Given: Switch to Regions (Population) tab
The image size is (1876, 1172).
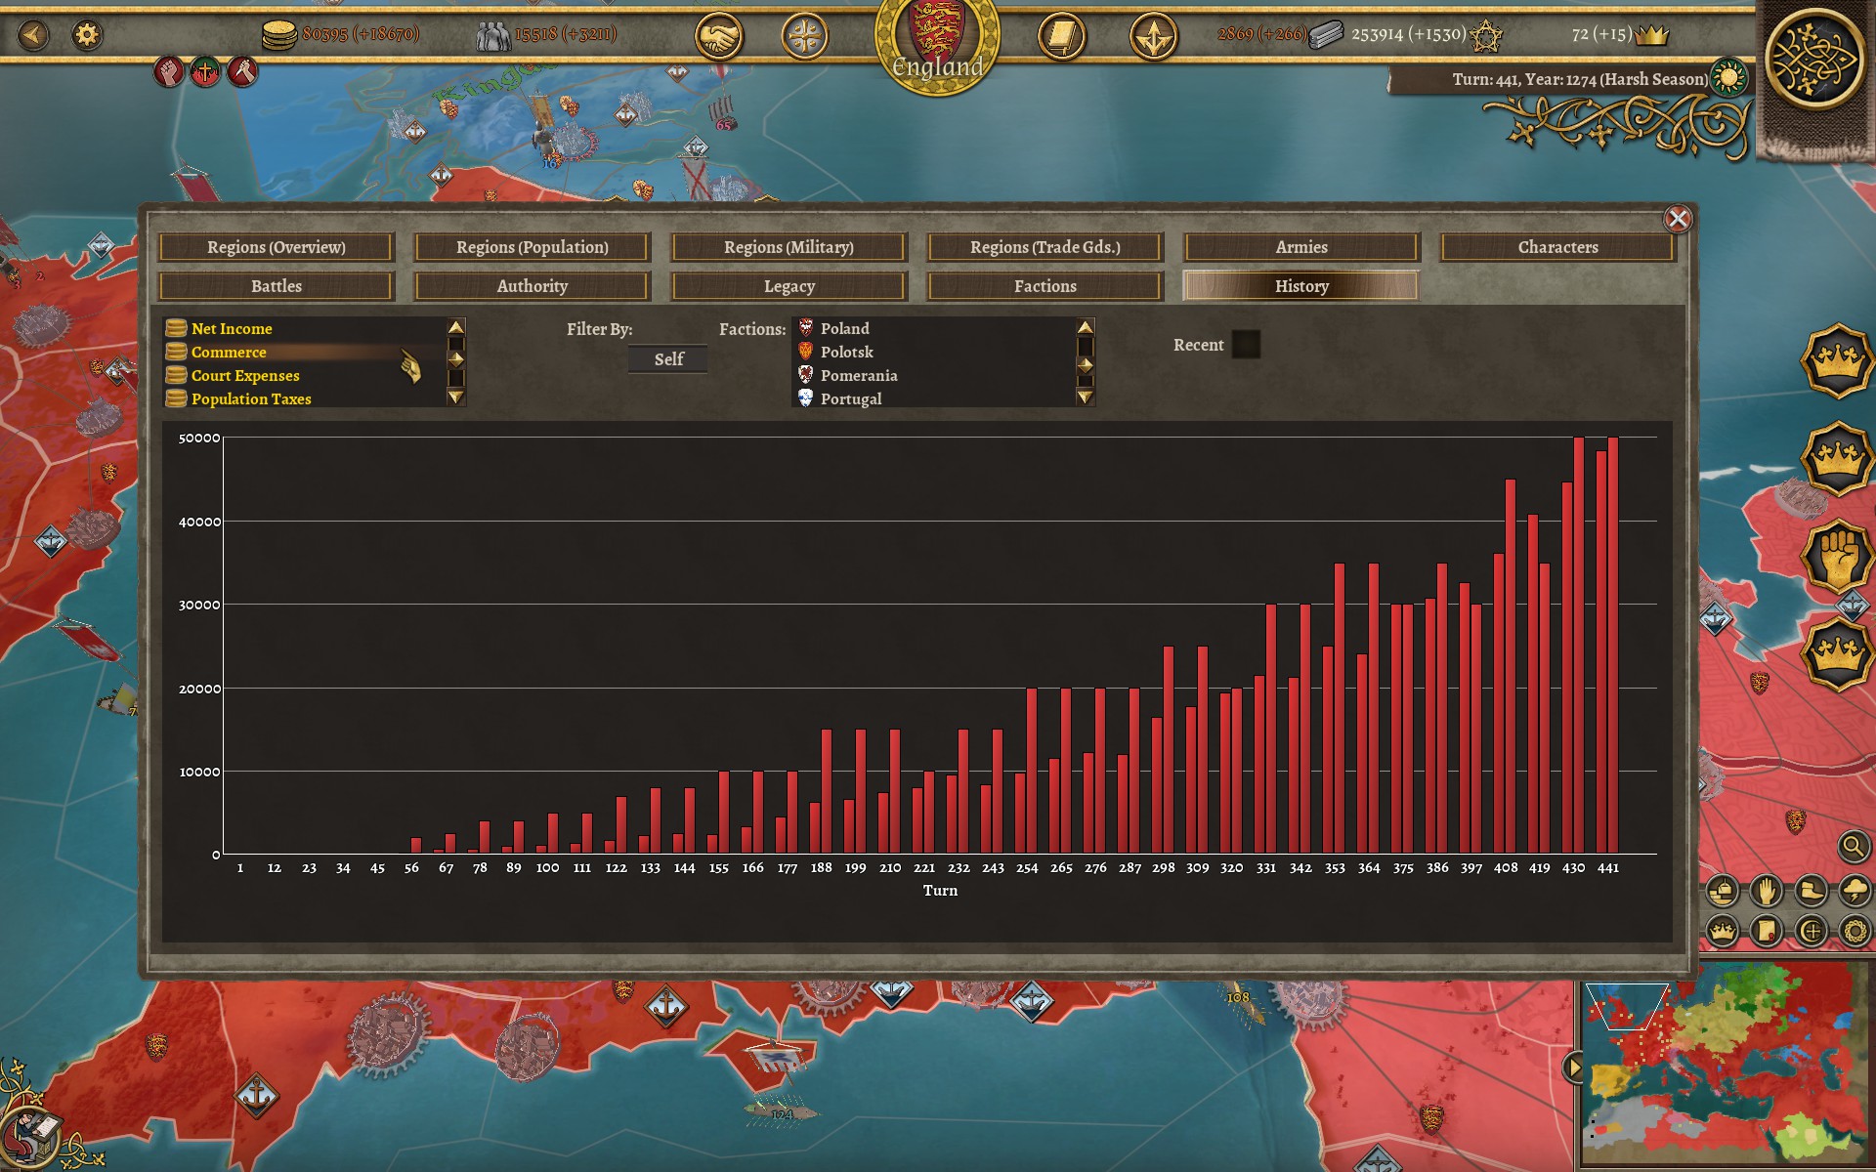Looking at the screenshot, I should coord(533,247).
